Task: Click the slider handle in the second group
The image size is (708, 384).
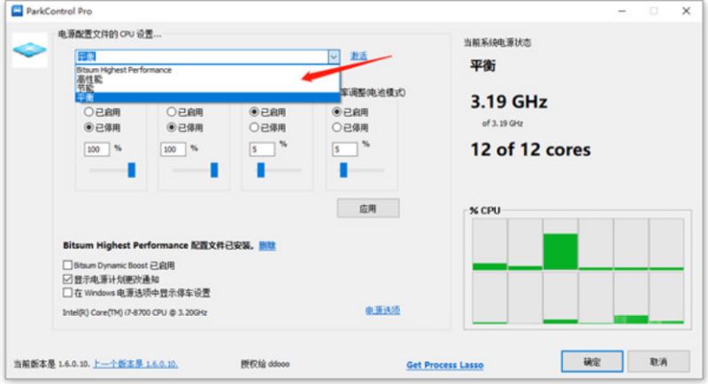Action: 214,170
